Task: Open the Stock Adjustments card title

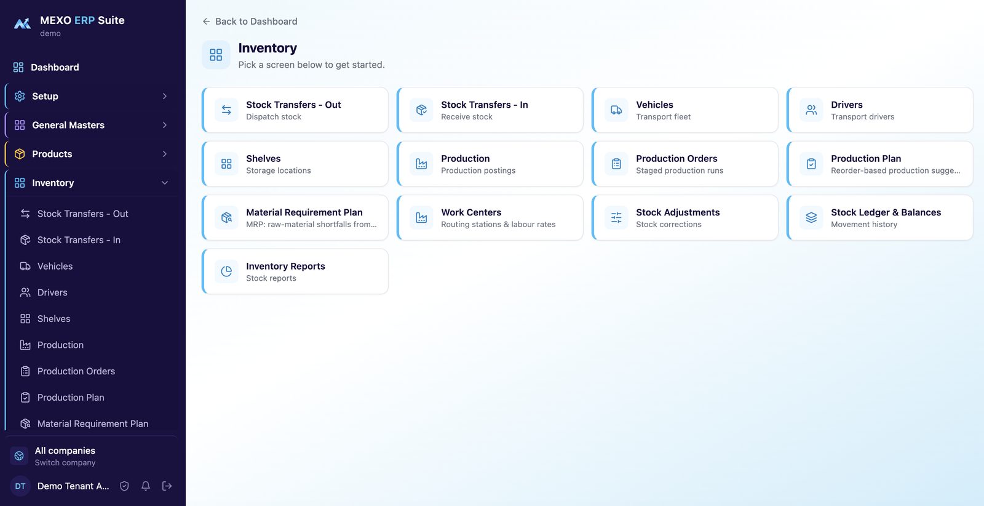Action: pyautogui.click(x=678, y=212)
